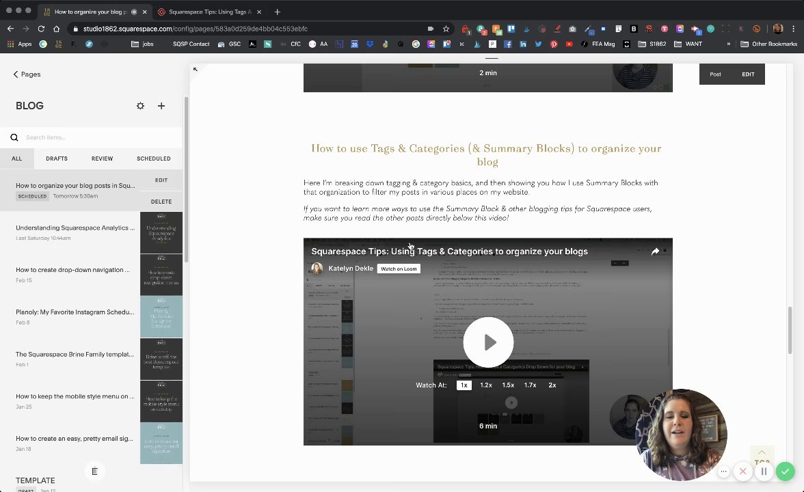Open the jobs bookmark folder
This screenshot has width=804, height=492.
coord(142,44)
